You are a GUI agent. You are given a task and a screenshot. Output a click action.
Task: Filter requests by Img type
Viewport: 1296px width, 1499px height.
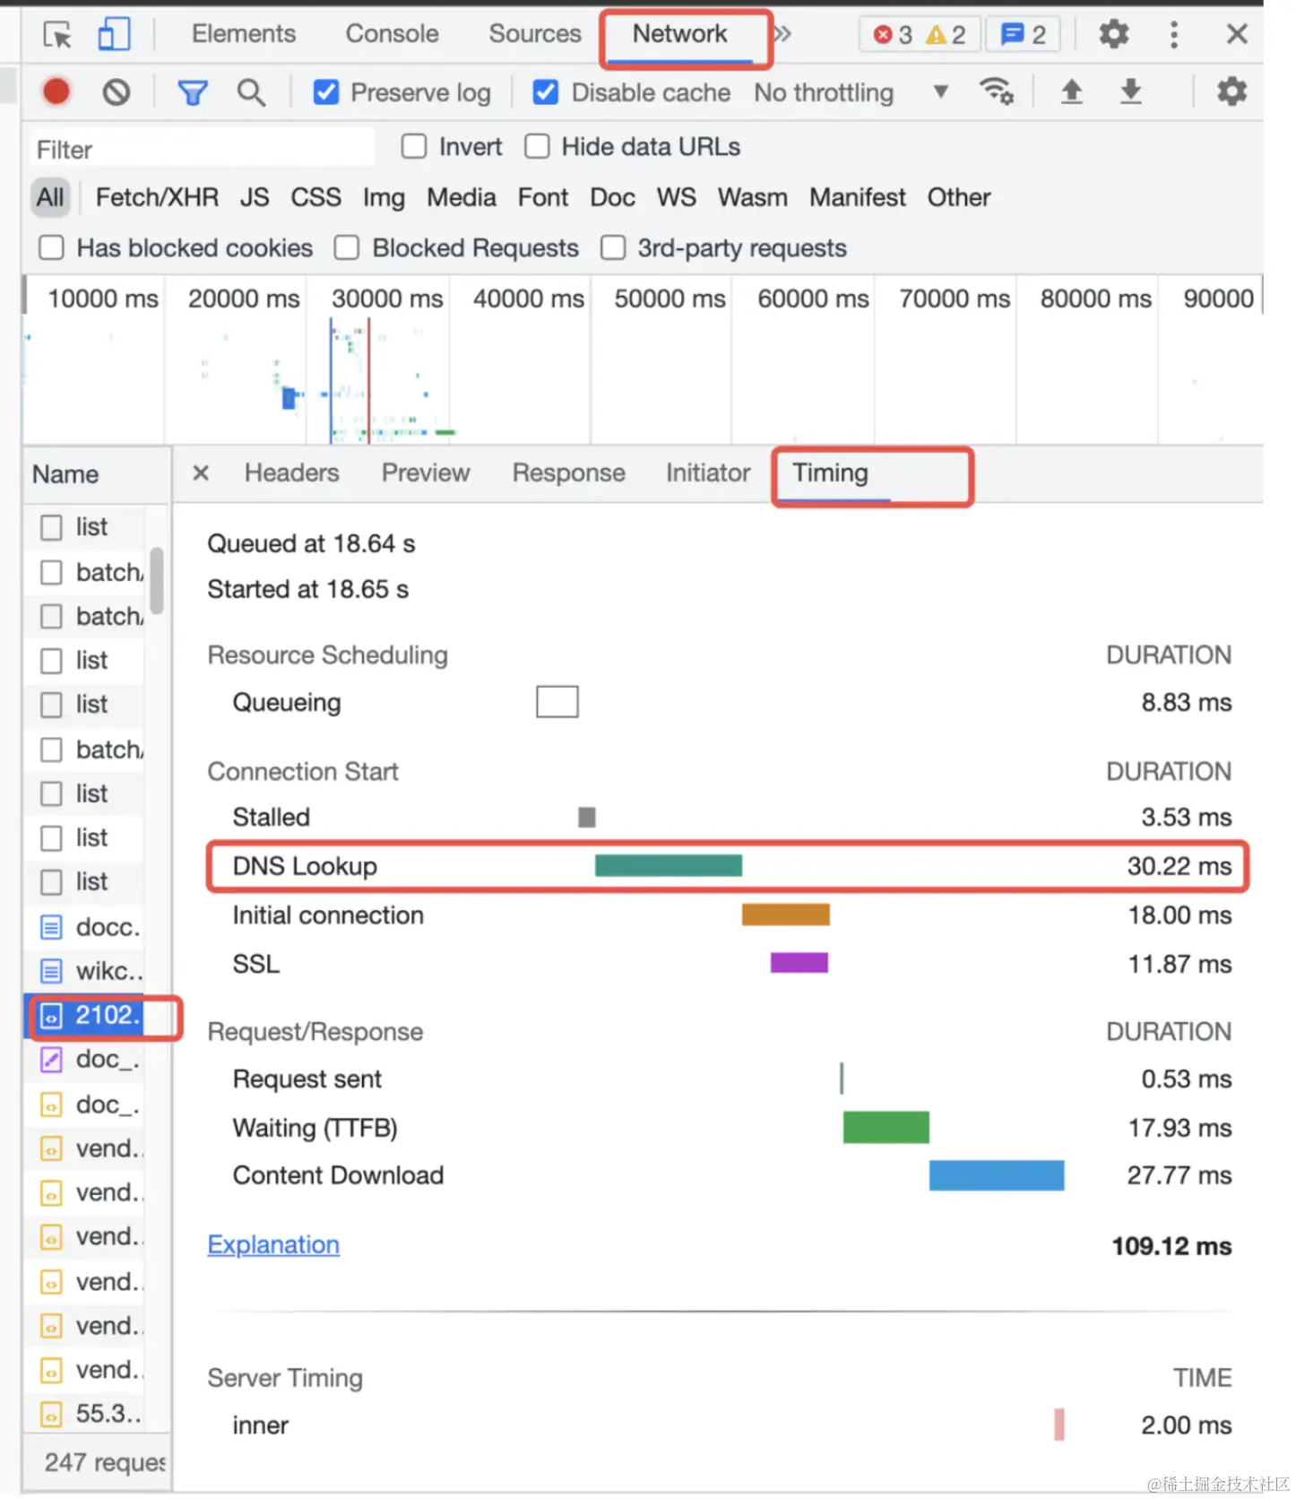tap(384, 197)
